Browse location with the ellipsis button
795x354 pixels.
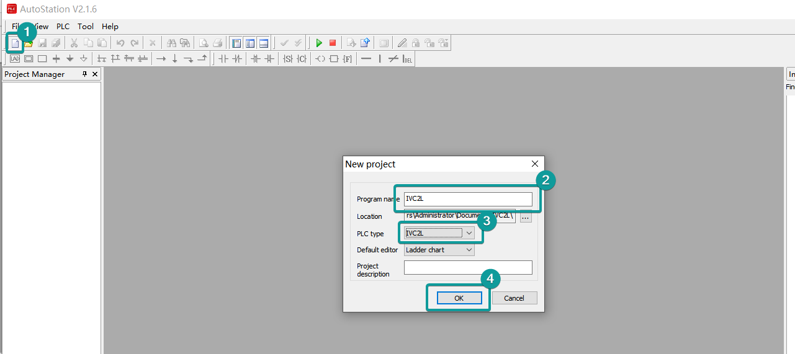(x=526, y=217)
